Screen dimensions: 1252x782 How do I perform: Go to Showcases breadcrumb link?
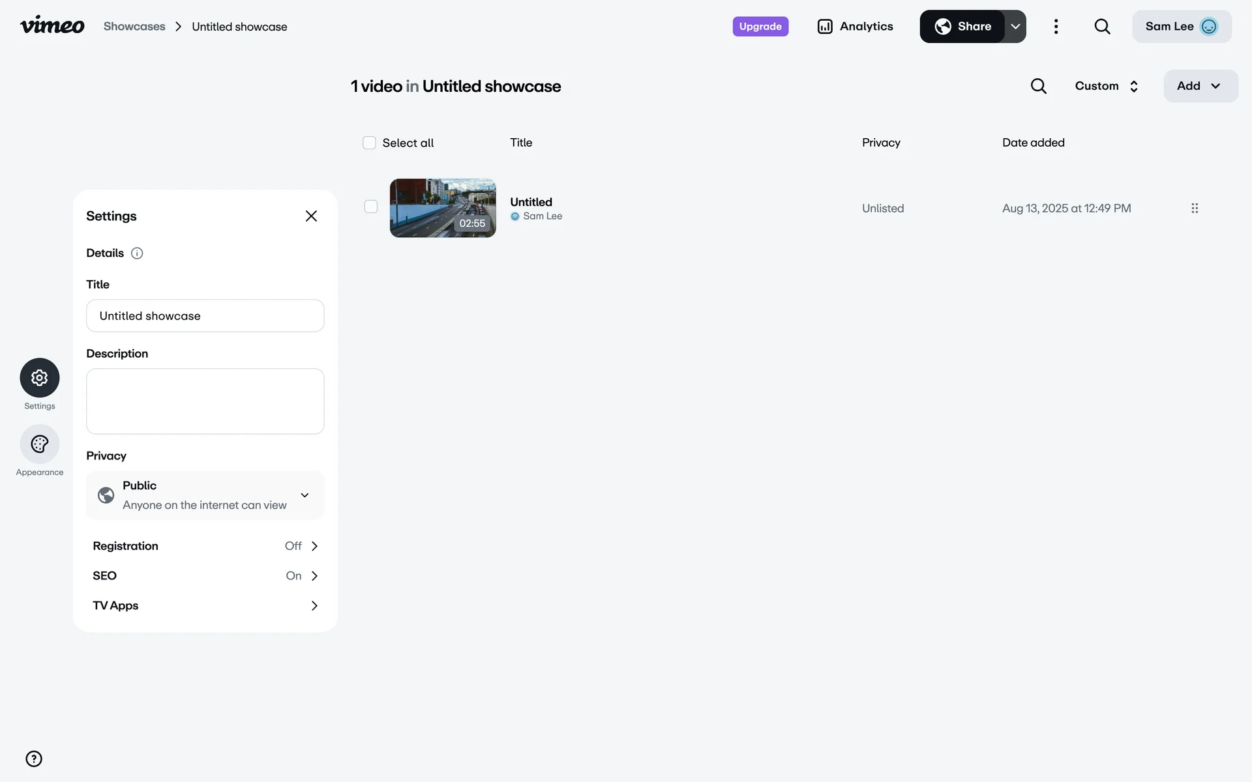(x=134, y=27)
